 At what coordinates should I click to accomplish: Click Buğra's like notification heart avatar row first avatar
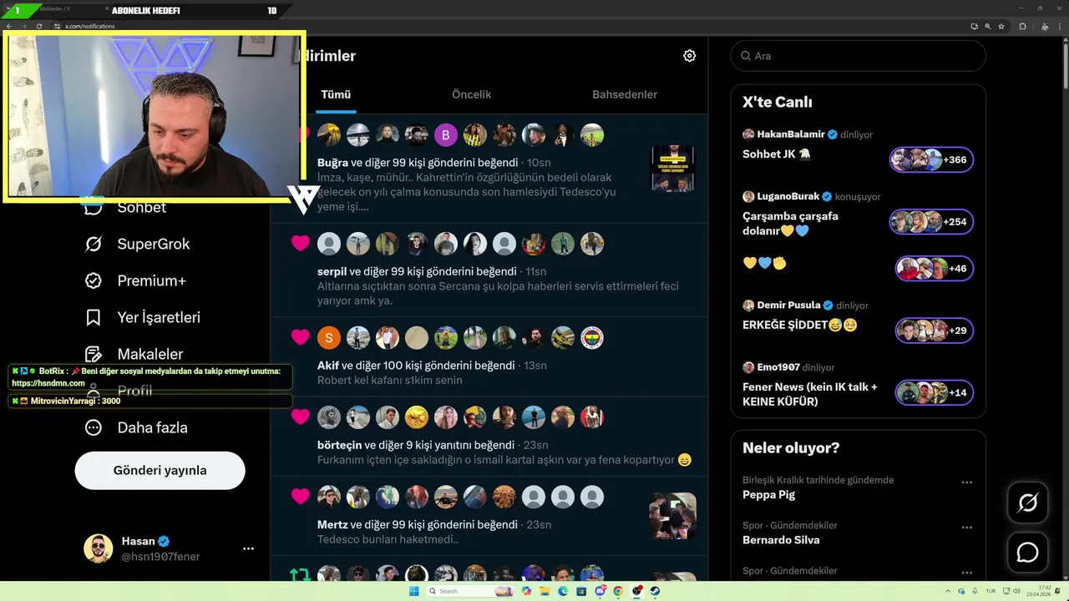(x=329, y=134)
